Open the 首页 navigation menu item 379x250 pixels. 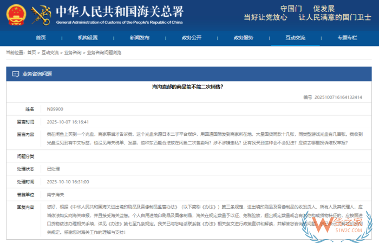41,38
